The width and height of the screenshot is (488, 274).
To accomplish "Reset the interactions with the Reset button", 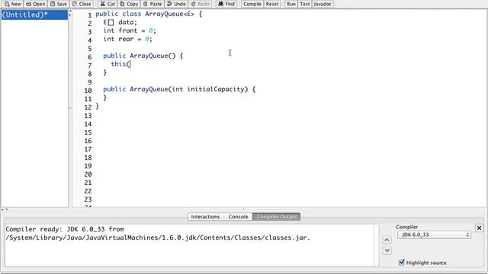I will [x=272, y=4].
